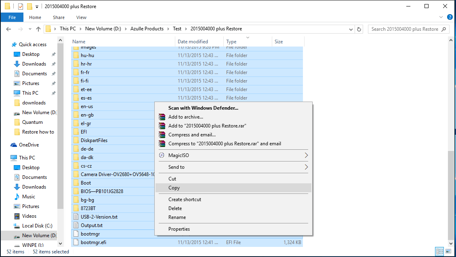Click the Up directory arrow icon
The height and width of the screenshot is (257, 456).
click(x=38, y=29)
